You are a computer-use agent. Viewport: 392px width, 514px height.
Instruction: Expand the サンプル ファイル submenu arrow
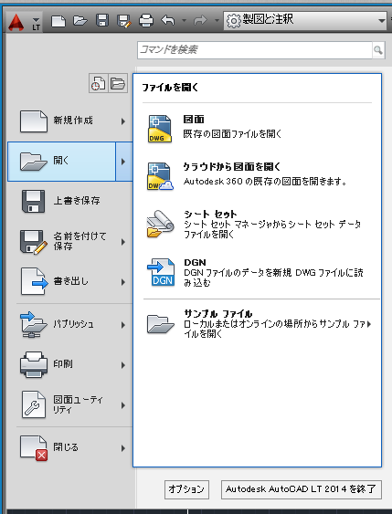coord(369,324)
